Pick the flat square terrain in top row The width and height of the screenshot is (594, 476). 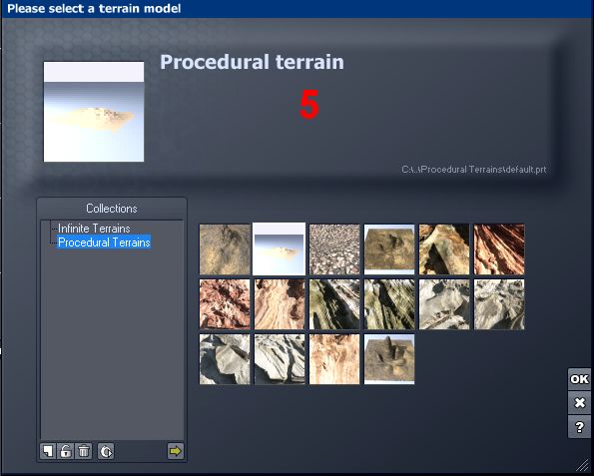tap(389, 249)
